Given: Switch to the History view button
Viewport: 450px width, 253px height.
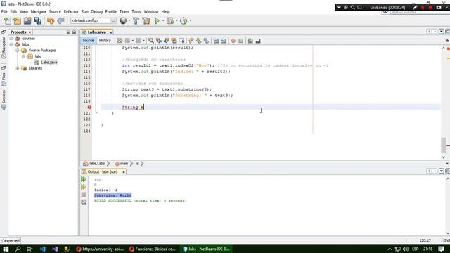Looking at the screenshot, I should (105, 41).
